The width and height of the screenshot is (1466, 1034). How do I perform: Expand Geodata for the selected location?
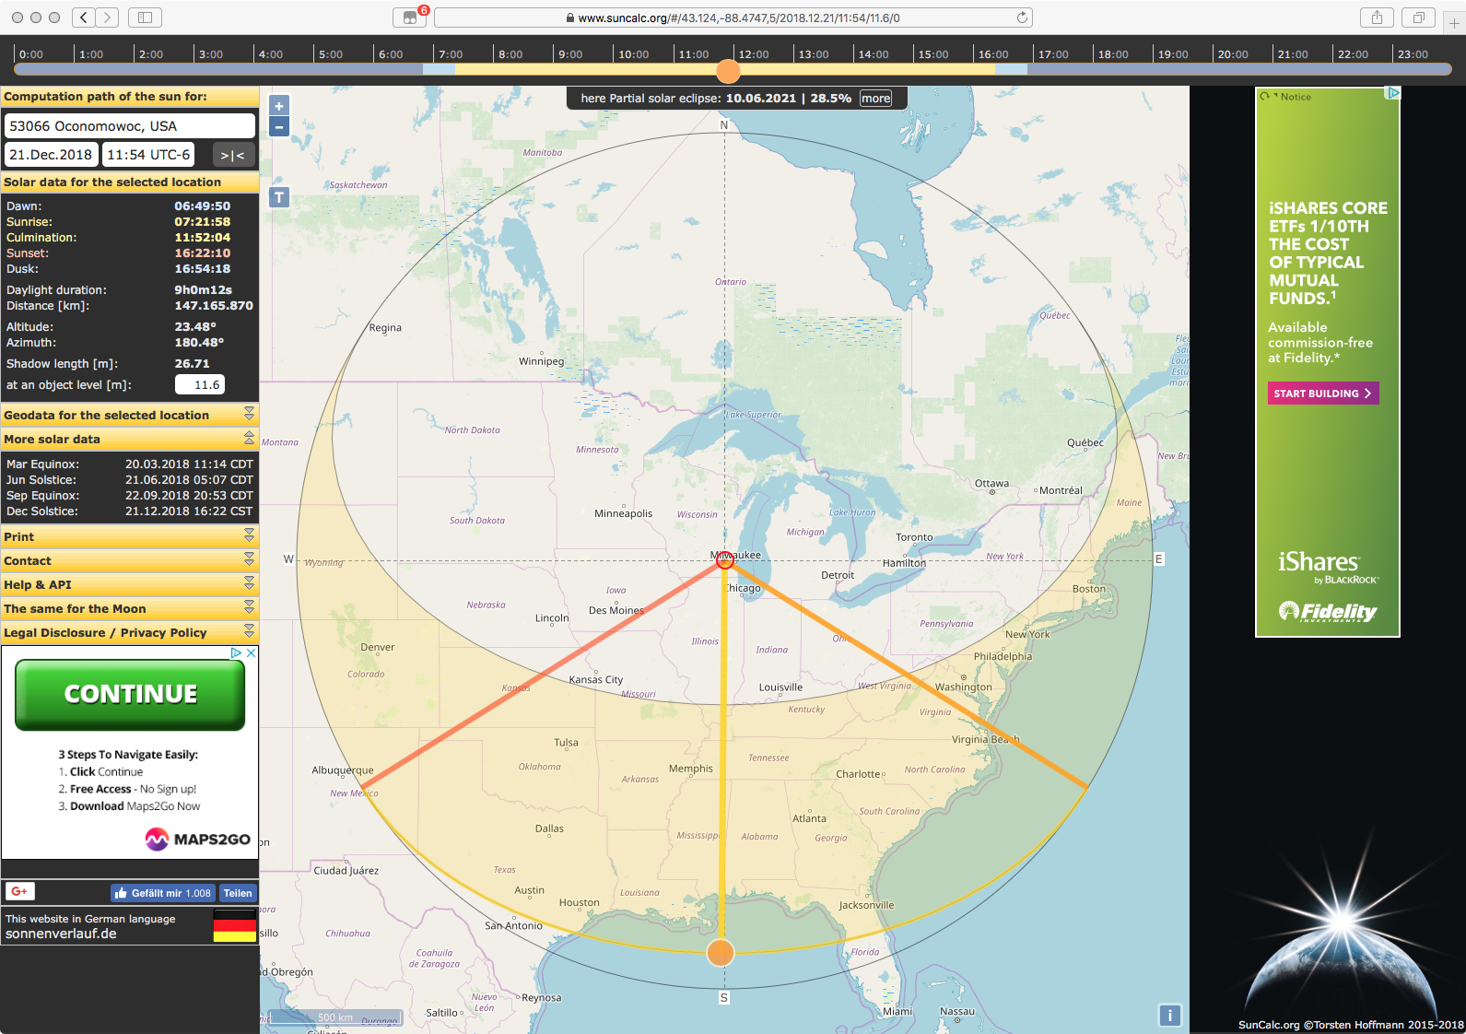click(x=130, y=415)
